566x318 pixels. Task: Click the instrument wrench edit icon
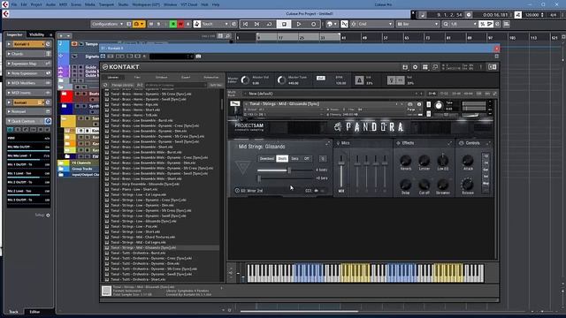(x=235, y=104)
